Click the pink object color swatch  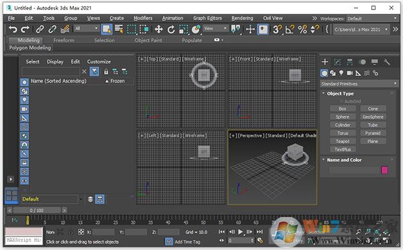pos(384,170)
